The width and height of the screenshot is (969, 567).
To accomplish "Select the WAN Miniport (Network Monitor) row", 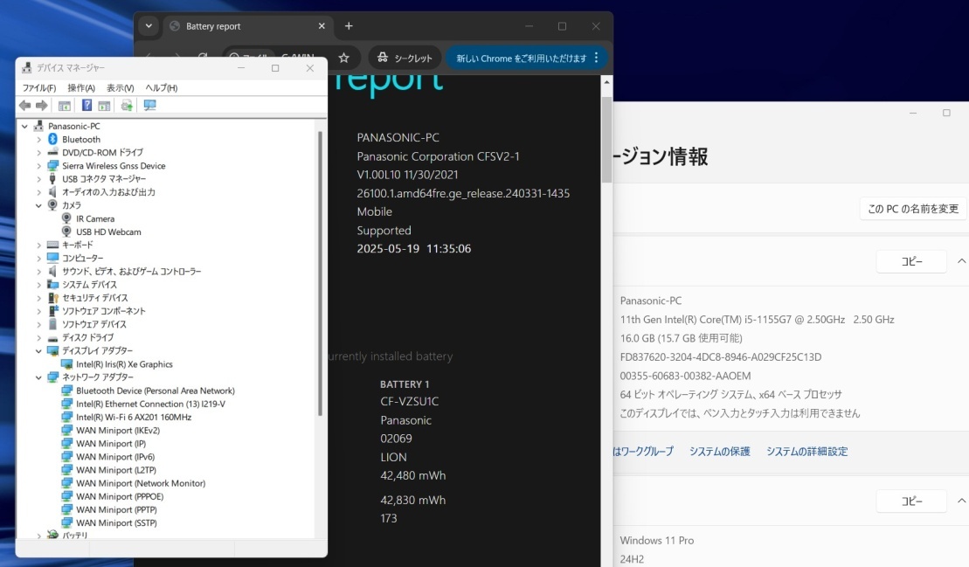I will [x=134, y=483].
